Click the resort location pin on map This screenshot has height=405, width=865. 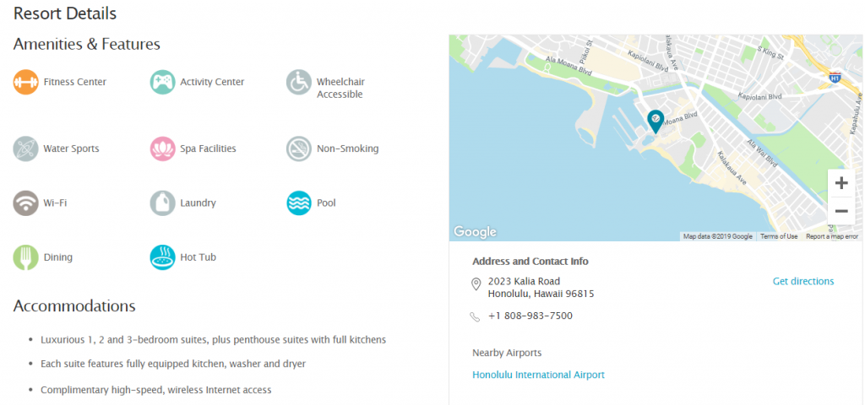click(x=656, y=121)
